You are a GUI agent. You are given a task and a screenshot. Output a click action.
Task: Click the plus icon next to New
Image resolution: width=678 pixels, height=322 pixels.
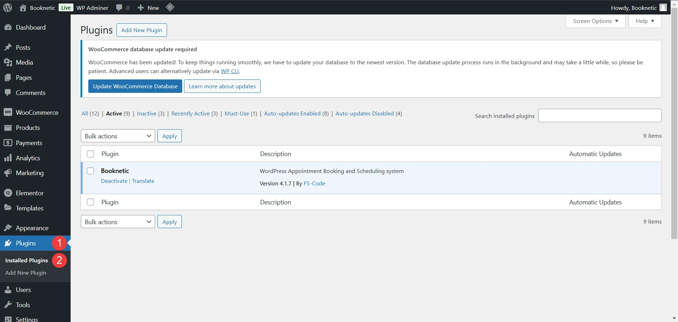tap(141, 8)
